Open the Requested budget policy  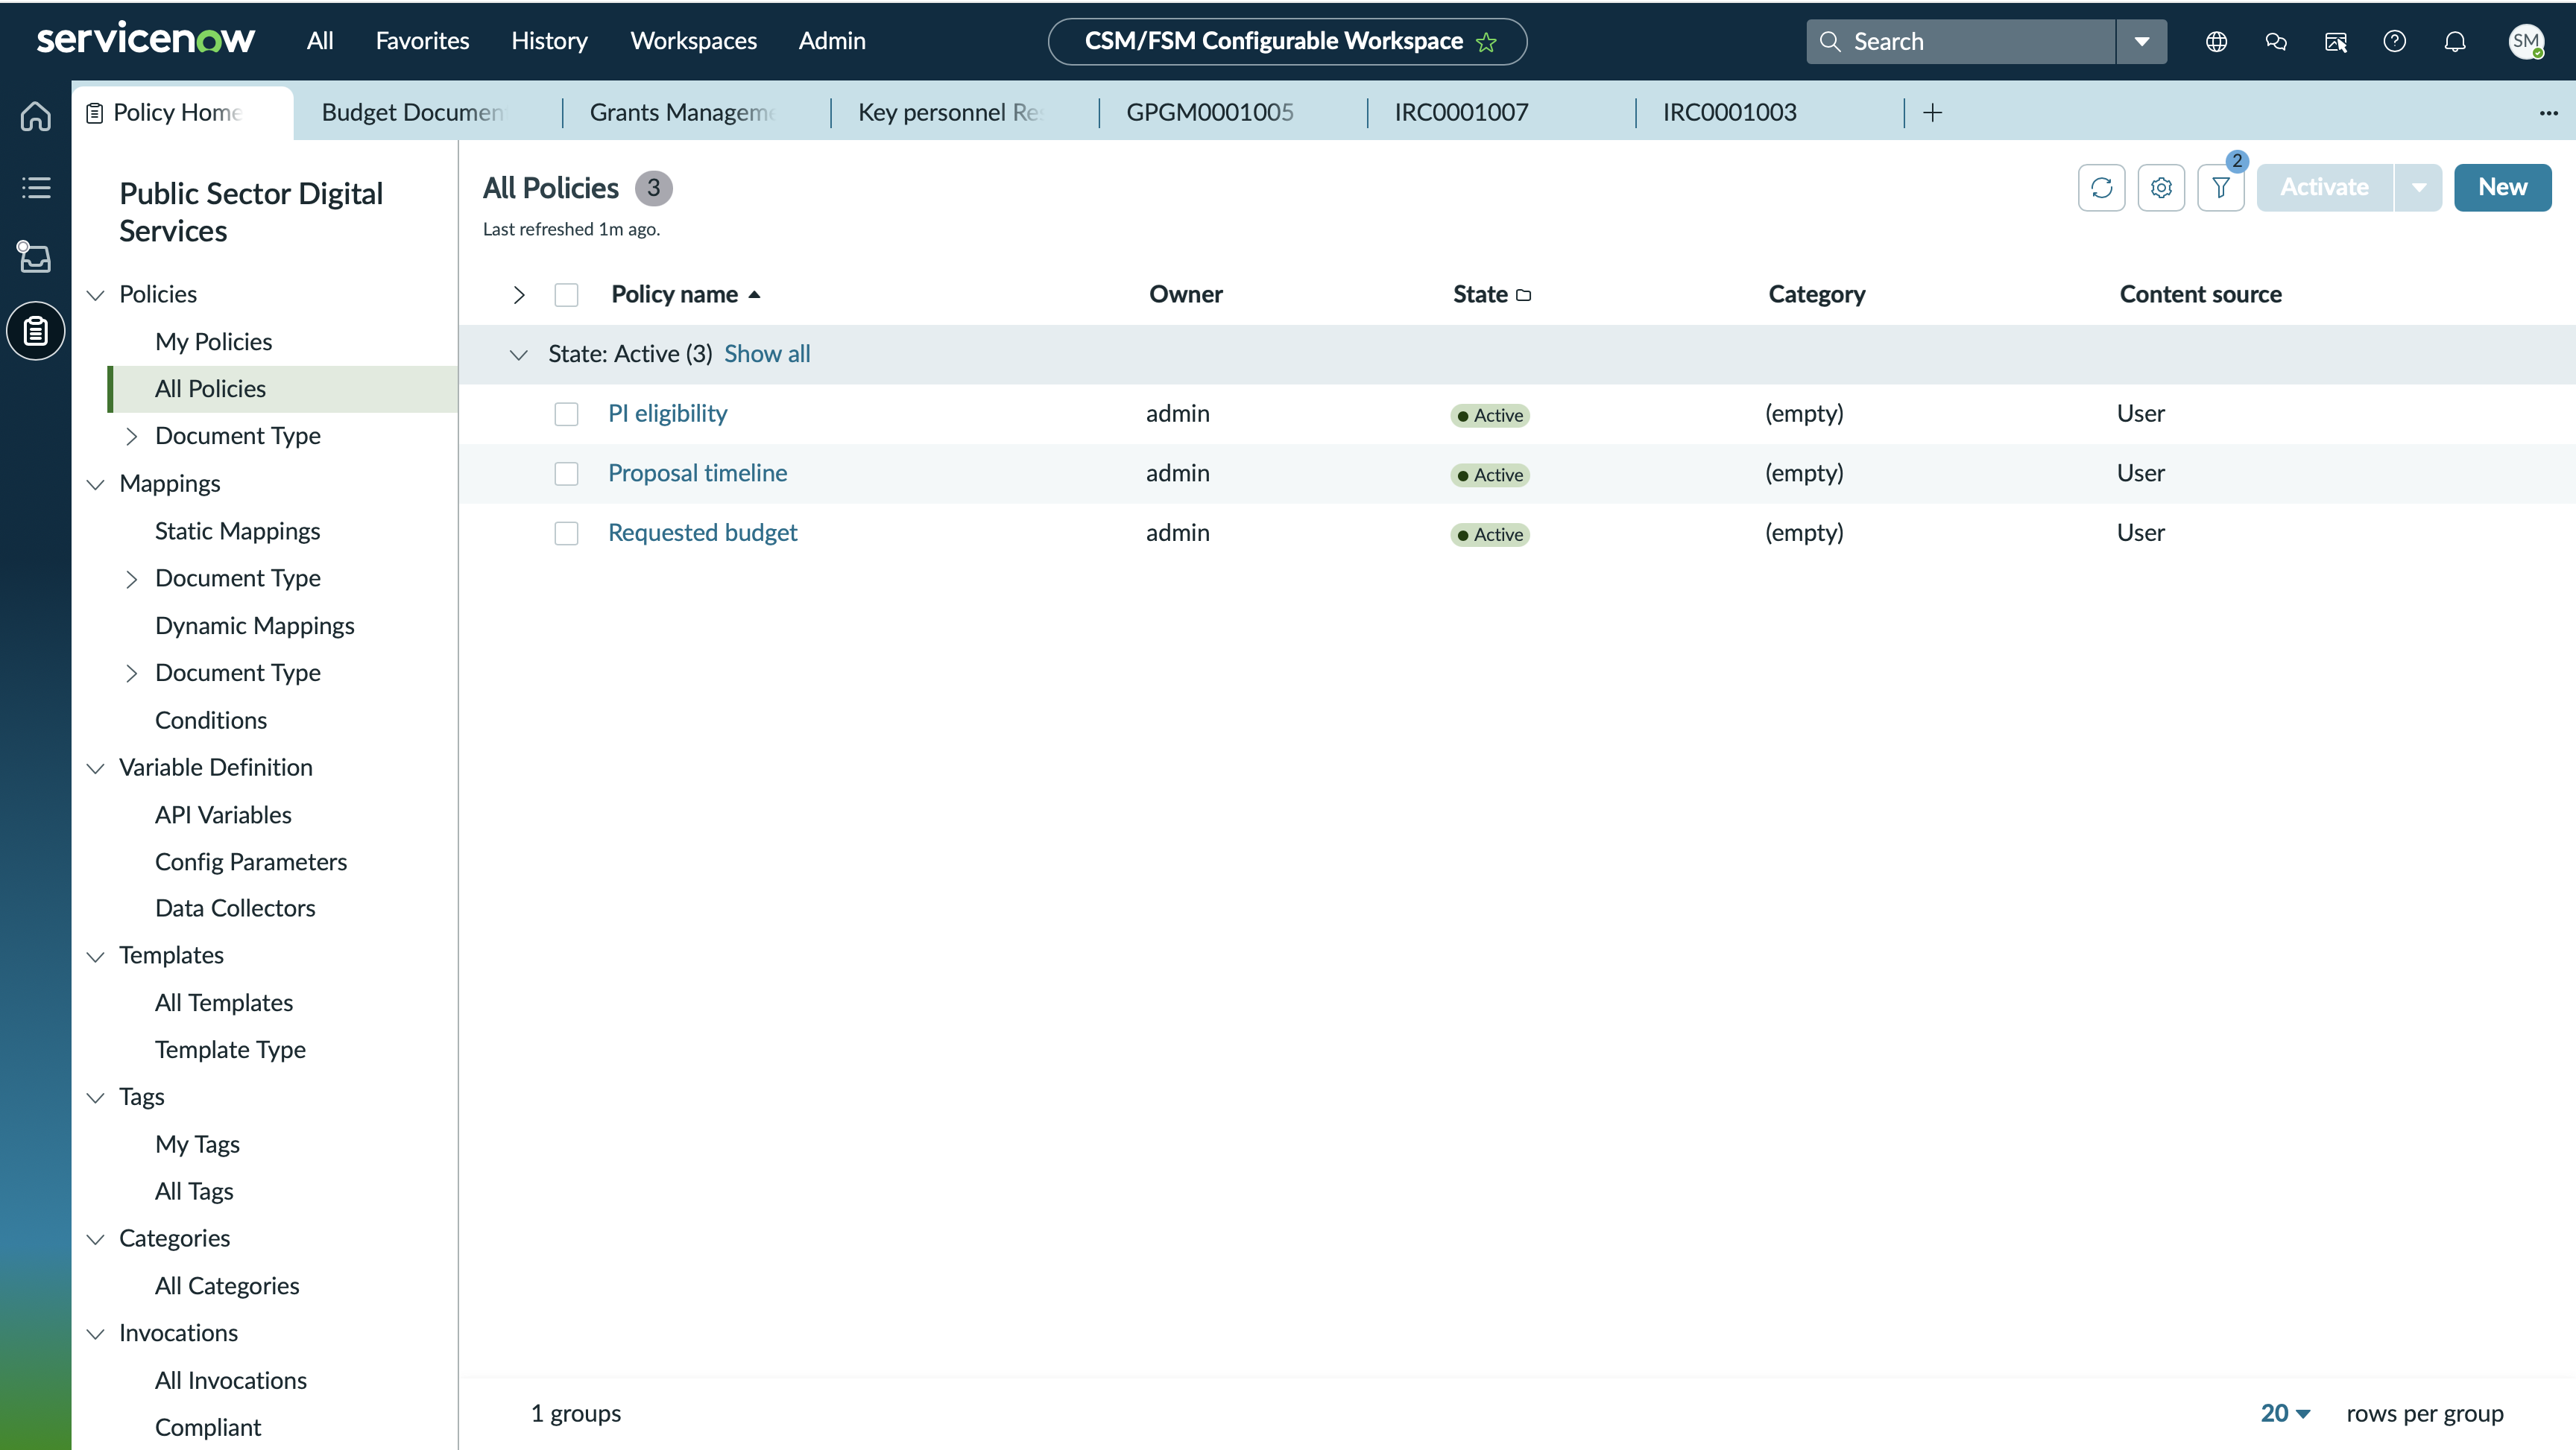[702, 533]
